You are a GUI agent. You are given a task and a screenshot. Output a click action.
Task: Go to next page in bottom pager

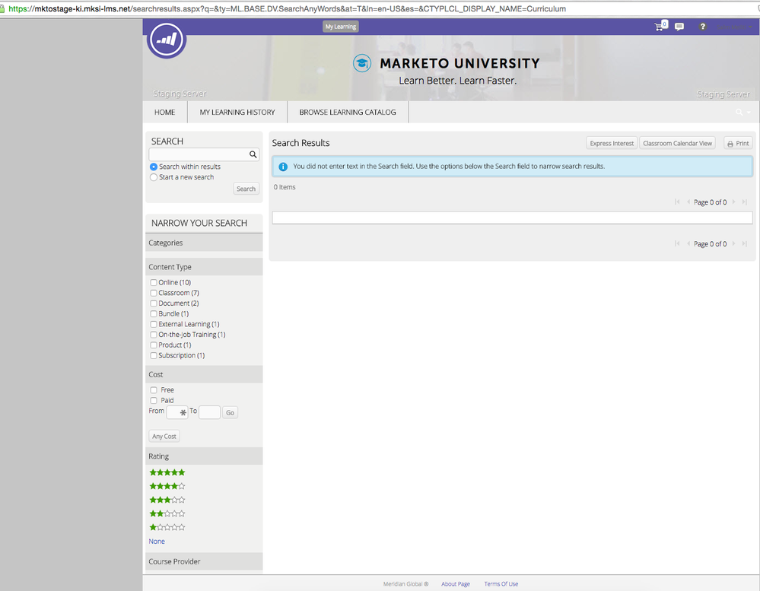[x=733, y=243]
